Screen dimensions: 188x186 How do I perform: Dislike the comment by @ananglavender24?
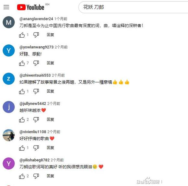36,35
